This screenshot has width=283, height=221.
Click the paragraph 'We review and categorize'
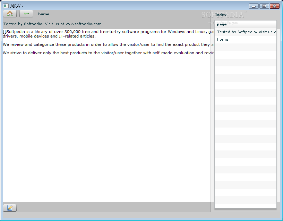click(x=109, y=44)
